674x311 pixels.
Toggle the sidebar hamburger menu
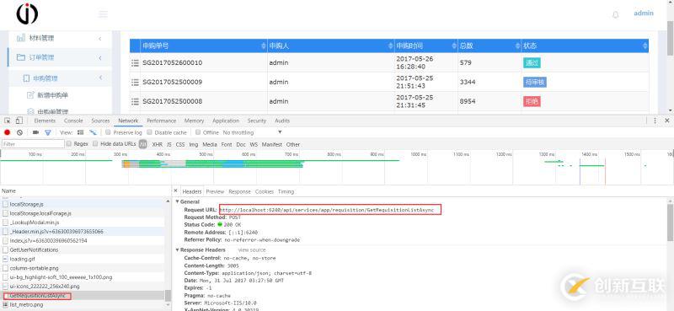(103, 14)
